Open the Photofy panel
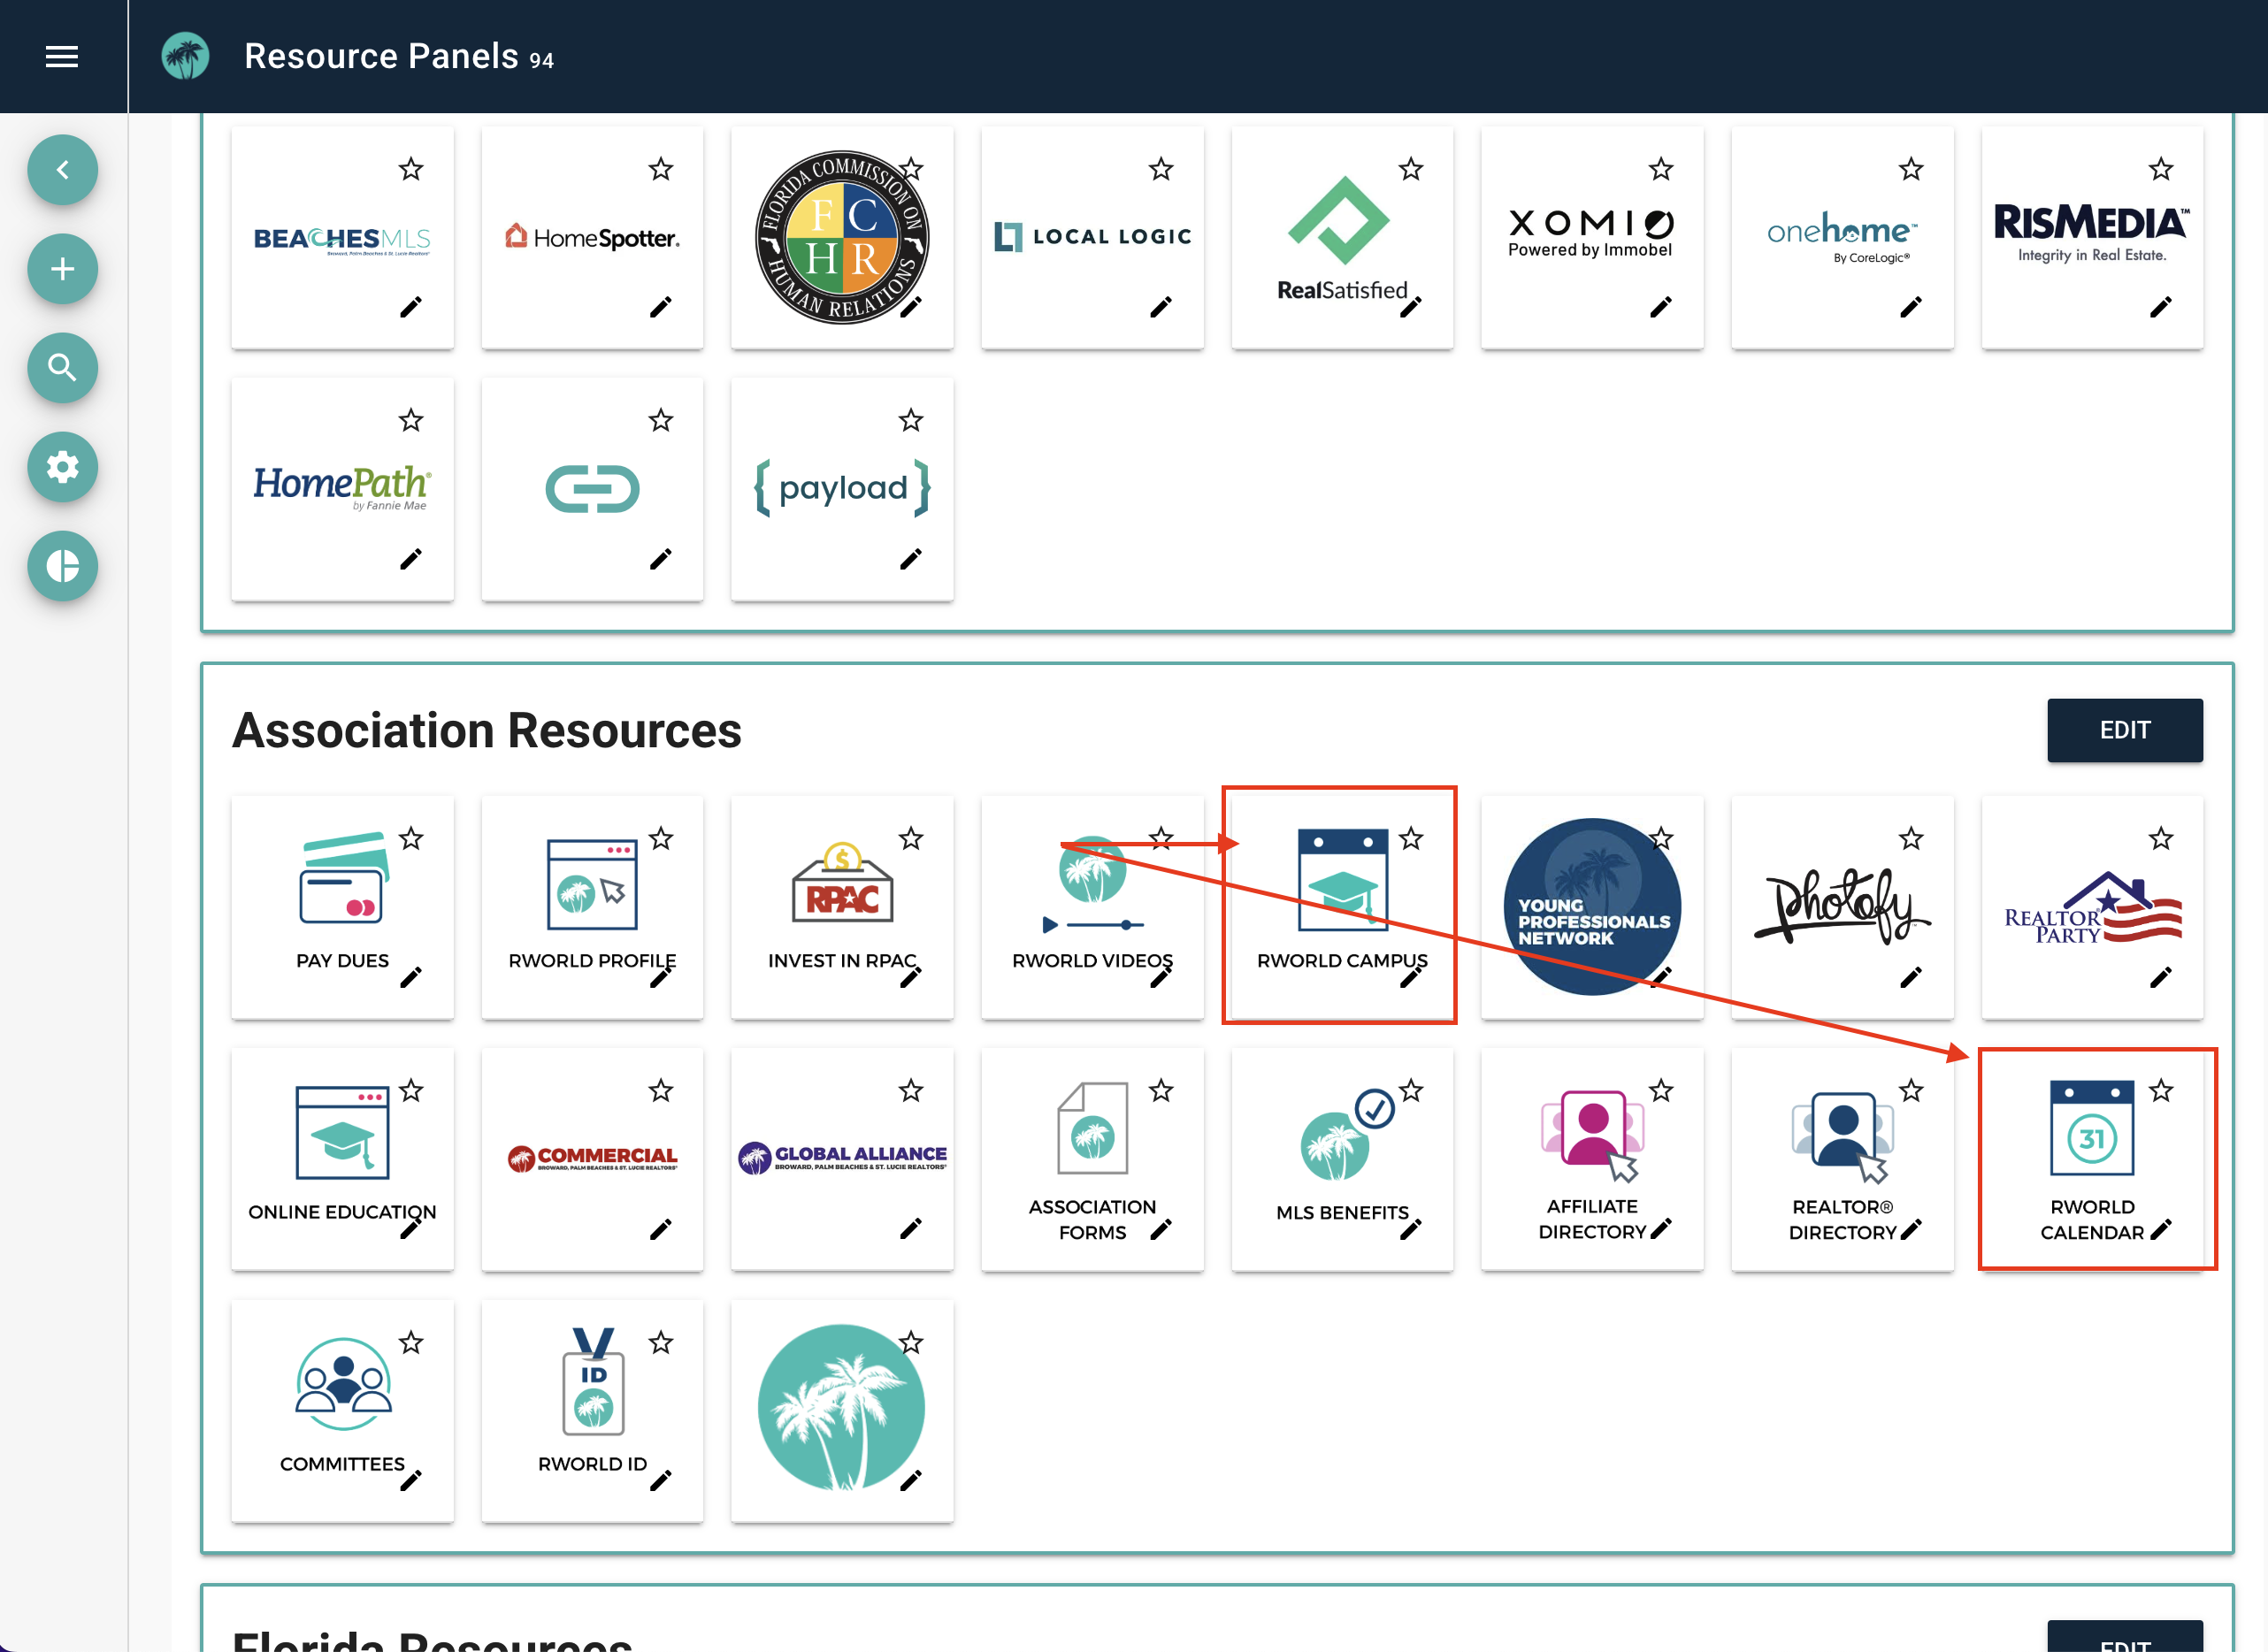This screenshot has height=1652, width=2268. pos(1842,907)
